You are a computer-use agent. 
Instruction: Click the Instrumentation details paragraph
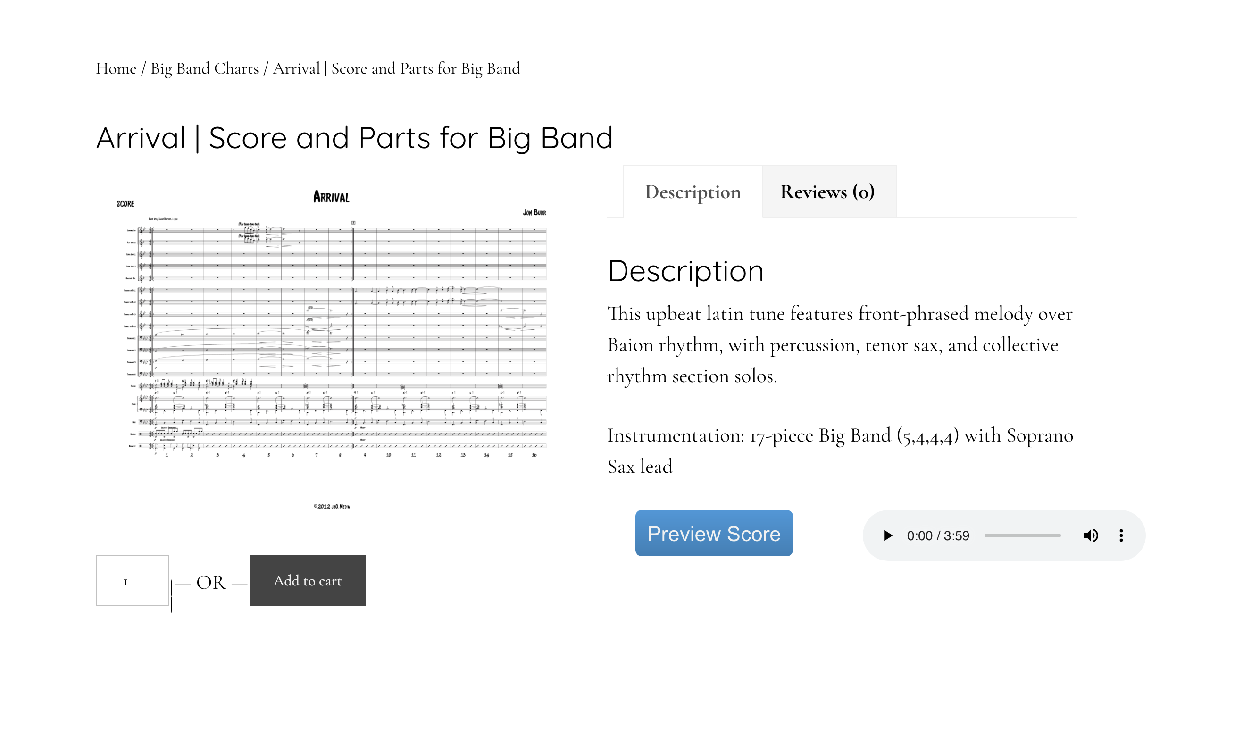click(x=840, y=451)
